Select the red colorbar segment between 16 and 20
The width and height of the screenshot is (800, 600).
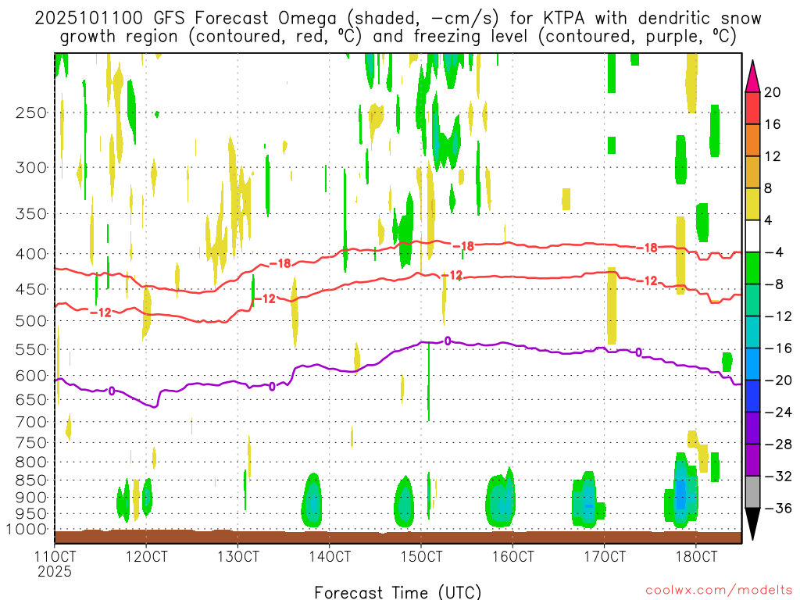(753, 108)
